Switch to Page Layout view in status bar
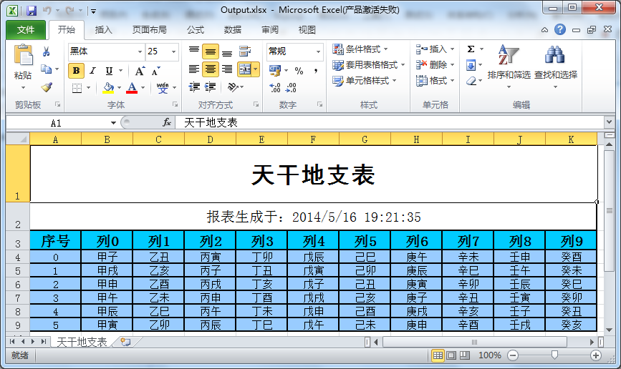Image resolution: width=621 pixels, height=369 pixels. tap(451, 355)
